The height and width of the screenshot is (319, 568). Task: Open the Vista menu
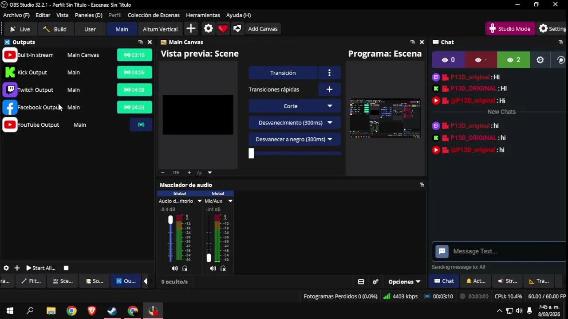[63, 15]
